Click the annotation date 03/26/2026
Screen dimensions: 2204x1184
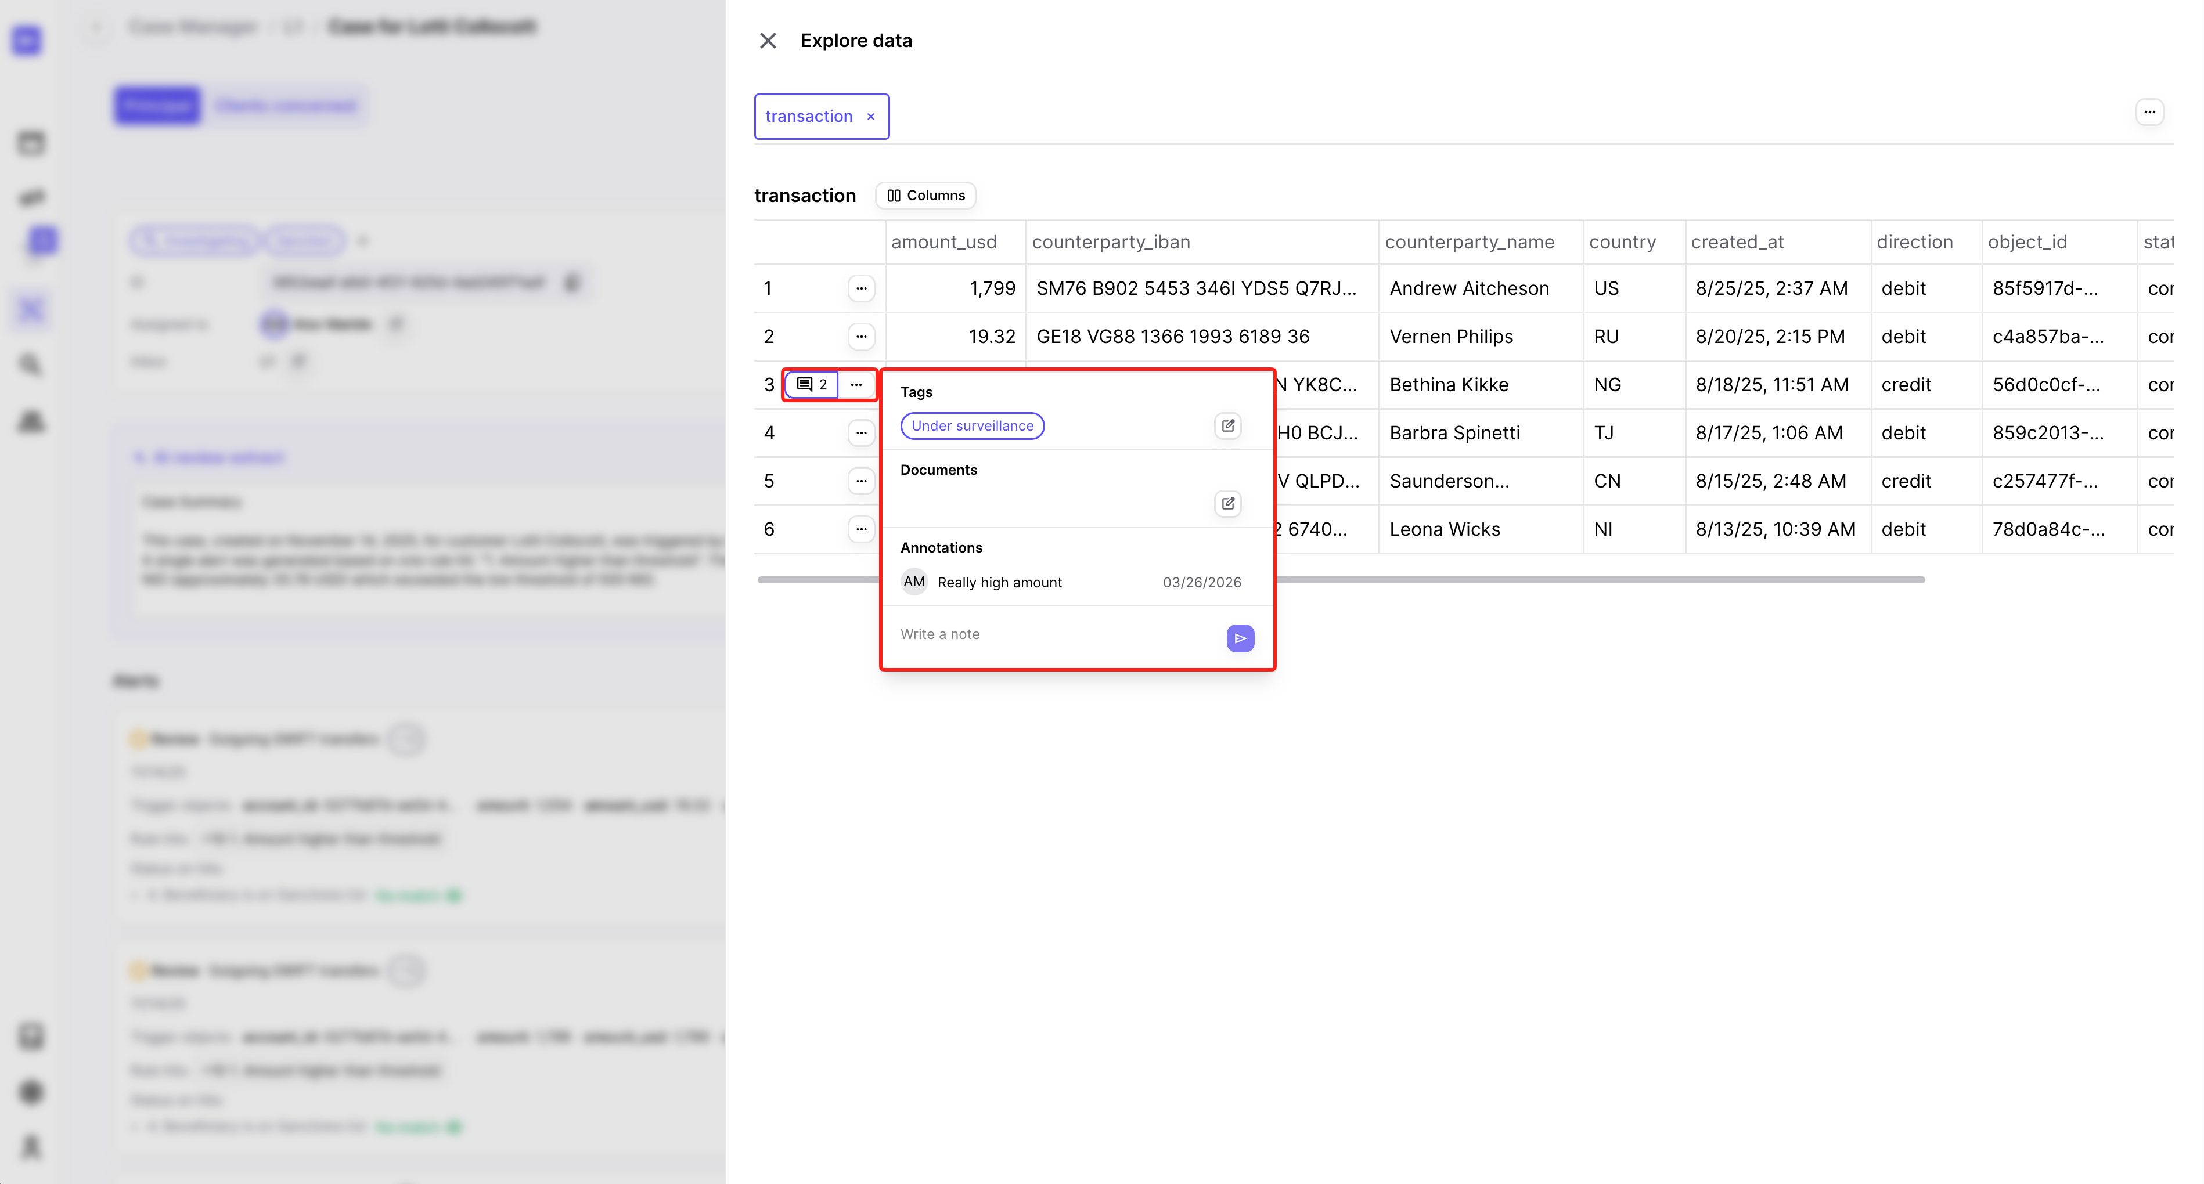point(1201,583)
